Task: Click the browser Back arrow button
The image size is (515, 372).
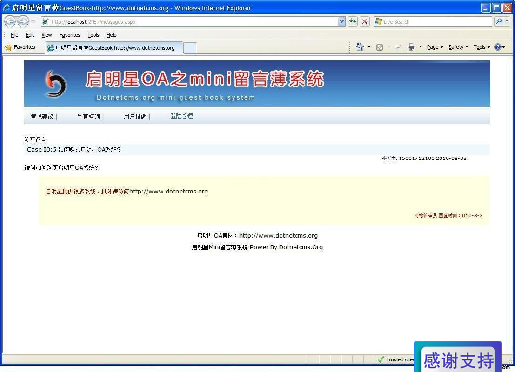Action: click(x=10, y=22)
